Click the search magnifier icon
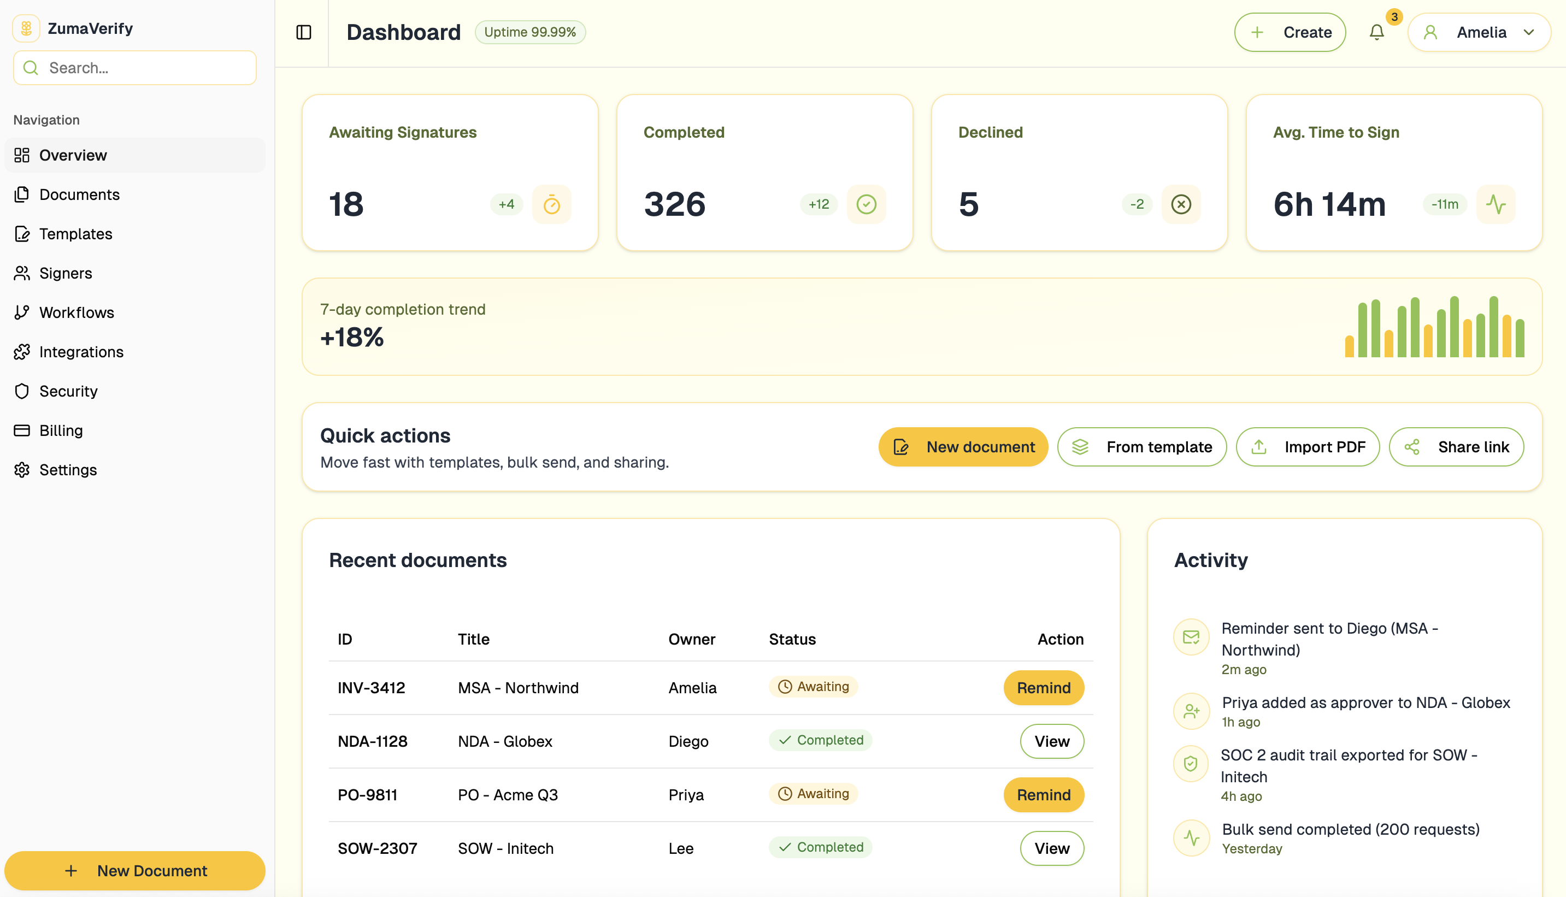 coord(31,68)
